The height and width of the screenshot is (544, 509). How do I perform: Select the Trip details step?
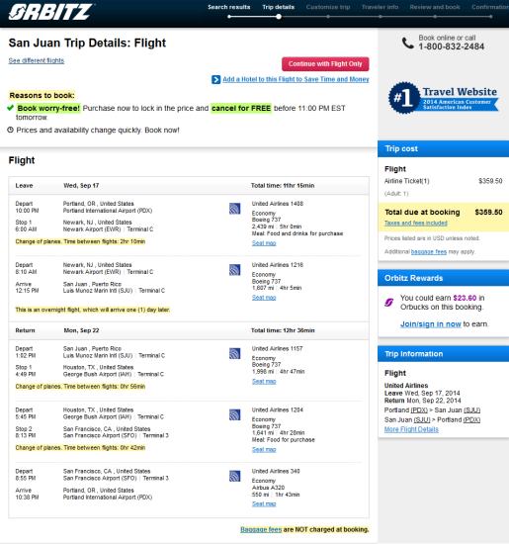279,7
